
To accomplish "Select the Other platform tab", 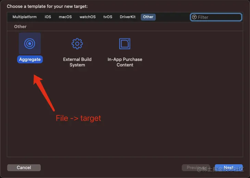I will 148,17.
